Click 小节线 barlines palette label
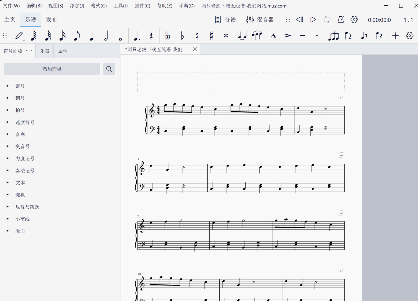Screen dimensions: 418x301 [23, 219]
